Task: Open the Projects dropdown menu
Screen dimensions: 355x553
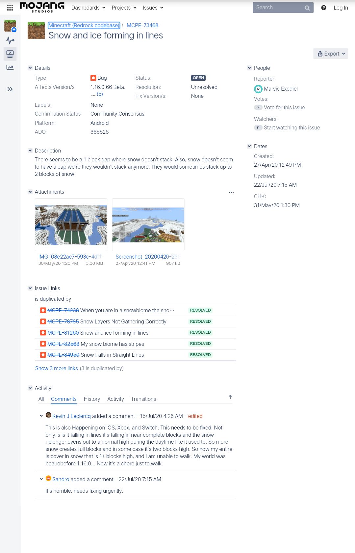Action: tap(124, 8)
